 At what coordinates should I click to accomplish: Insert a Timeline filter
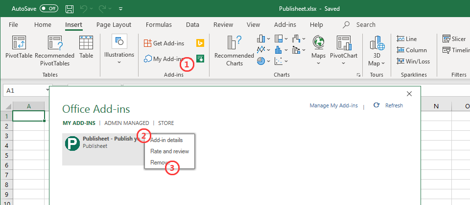[x=456, y=50]
